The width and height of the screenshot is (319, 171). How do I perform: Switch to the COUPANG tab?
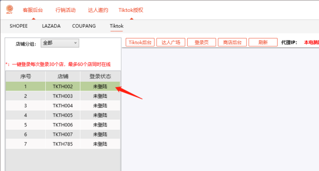coord(84,26)
